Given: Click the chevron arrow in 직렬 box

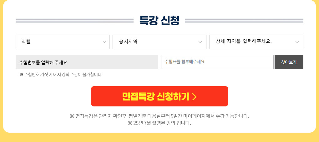Looking at the screenshot, I should pos(104,42).
